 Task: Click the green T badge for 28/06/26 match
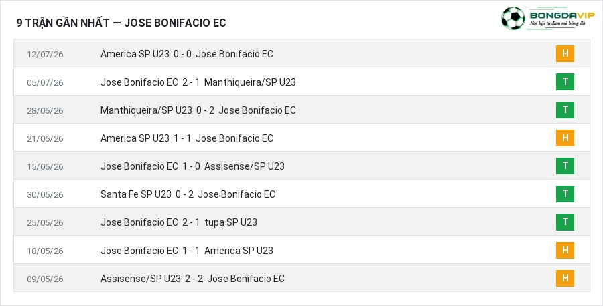pyautogui.click(x=565, y=110)
